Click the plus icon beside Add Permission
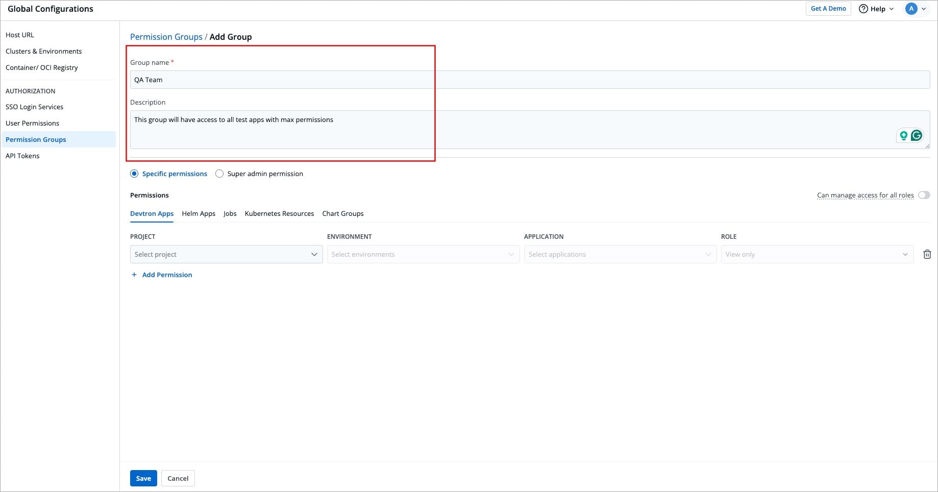This screenshot has width=938, height=492. 134,275
